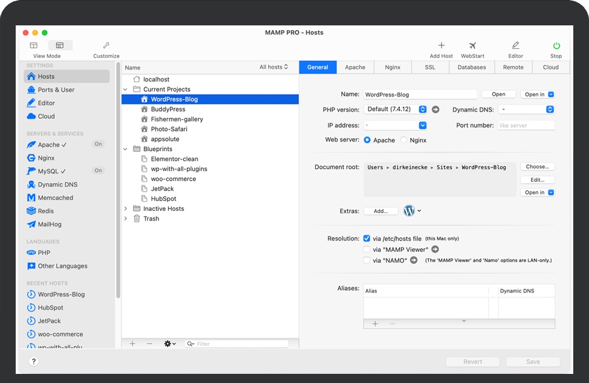This screenshot has width=589, height=383.
Task: Open the PHP version dropdown
Action: [396, 109]
